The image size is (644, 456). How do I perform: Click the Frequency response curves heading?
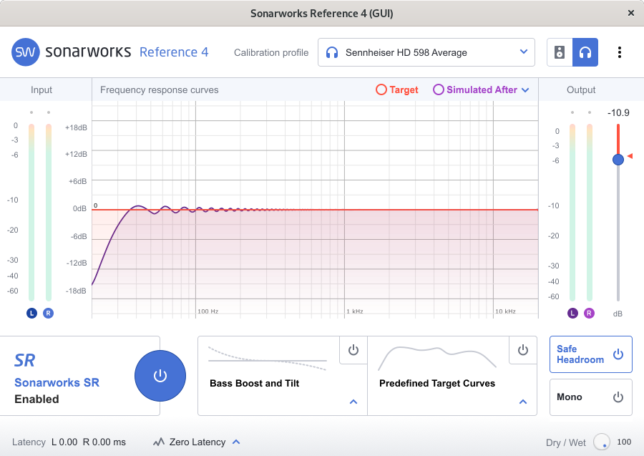coord(160,90)
